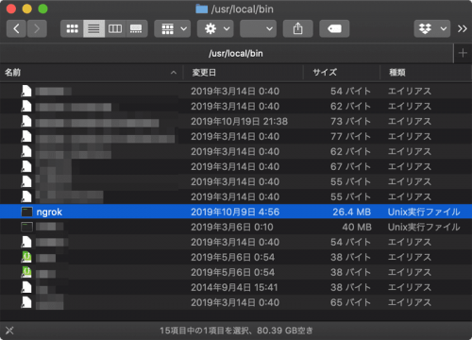Image resolution: width=472 pixels, height=340 pixels.
Task: Switch to gallery view
Action: click(x=136, y=28)
